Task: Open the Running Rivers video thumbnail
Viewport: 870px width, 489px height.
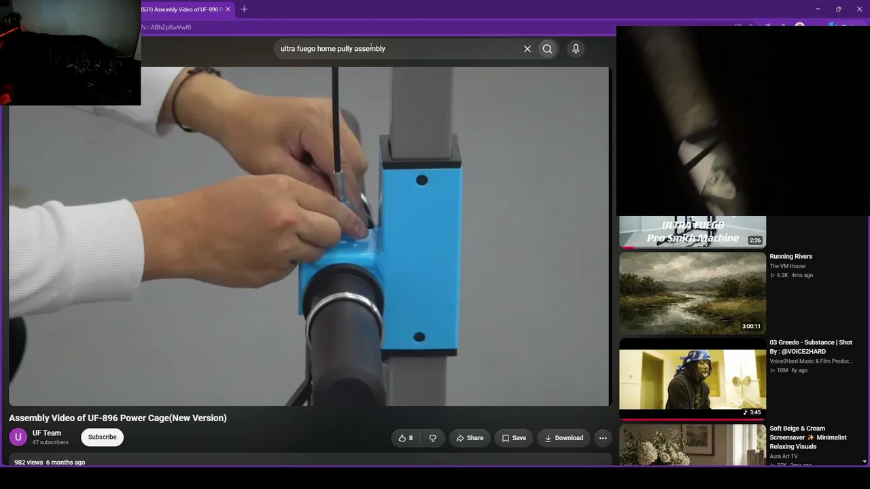Action: tap(693, 293)
